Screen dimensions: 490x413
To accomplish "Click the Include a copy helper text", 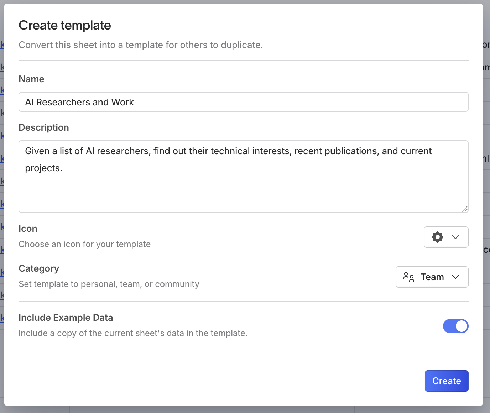I will (133, 333).
